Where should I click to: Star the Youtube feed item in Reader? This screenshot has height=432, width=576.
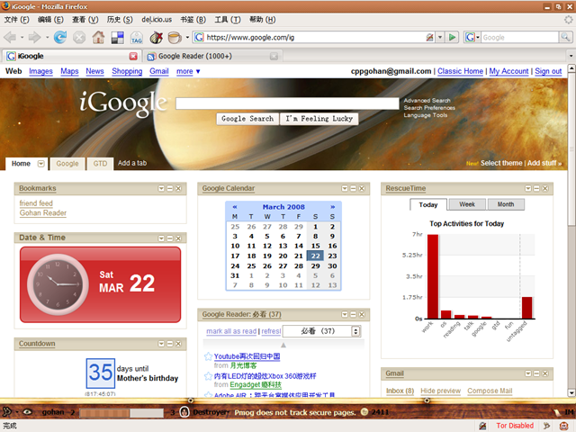208,356
